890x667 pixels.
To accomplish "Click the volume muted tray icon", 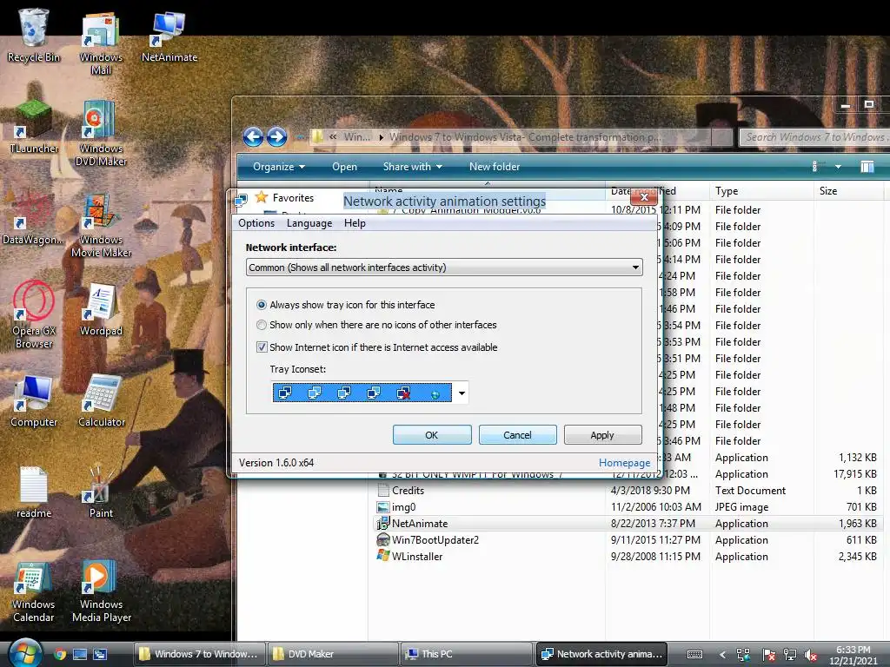I will (x=810, y=655).
